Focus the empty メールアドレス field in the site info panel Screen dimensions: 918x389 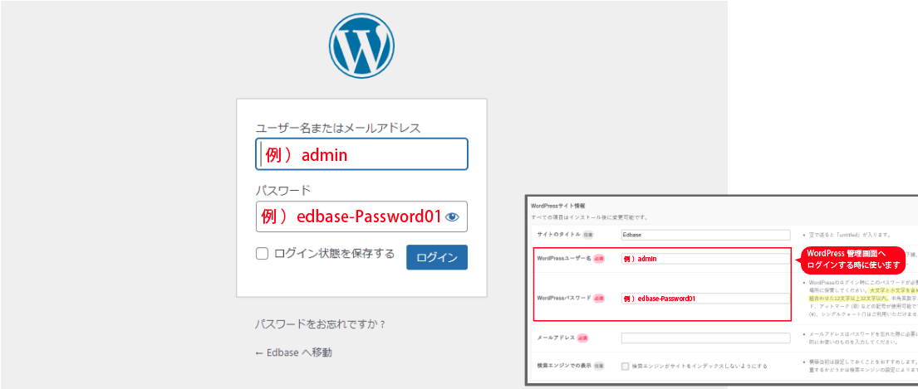(705, 338)
